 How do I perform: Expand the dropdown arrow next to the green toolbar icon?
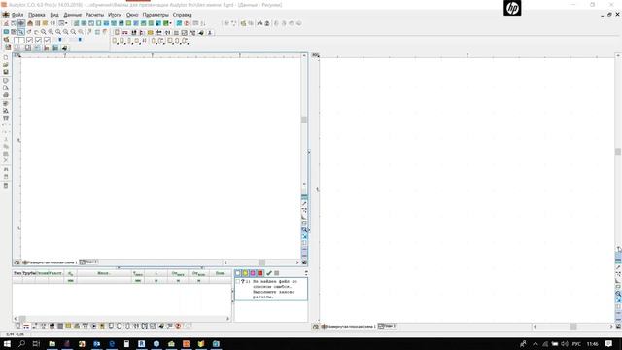point(171,23)
